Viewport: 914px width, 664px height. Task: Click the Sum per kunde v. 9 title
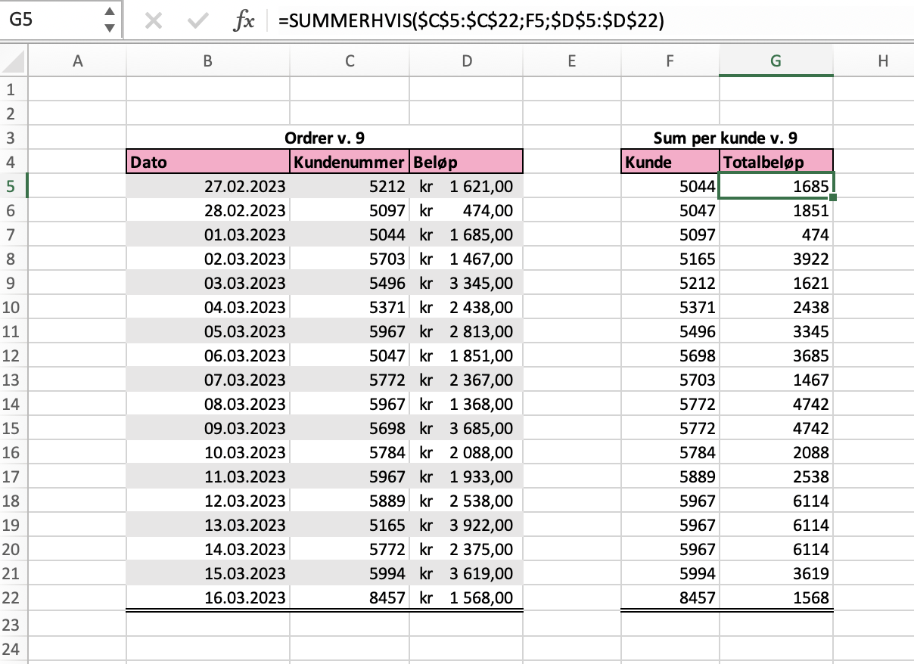pos(726,138)
